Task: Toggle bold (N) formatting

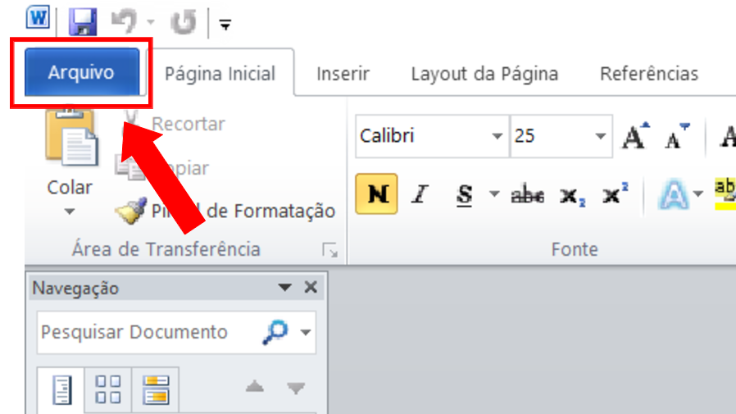Action: 377,195
